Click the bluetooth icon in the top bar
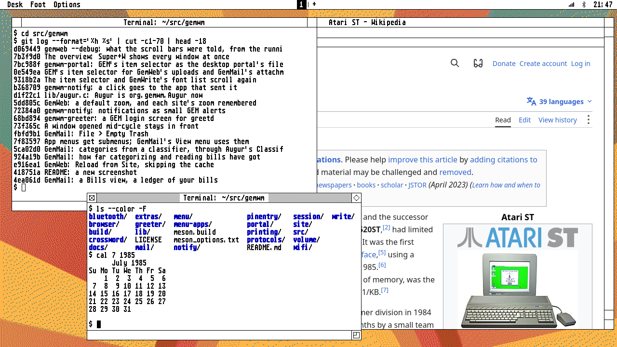 (584, 4)
